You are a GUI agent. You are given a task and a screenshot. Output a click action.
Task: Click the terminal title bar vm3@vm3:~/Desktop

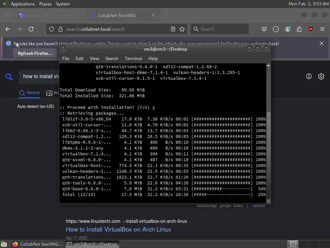165,49
